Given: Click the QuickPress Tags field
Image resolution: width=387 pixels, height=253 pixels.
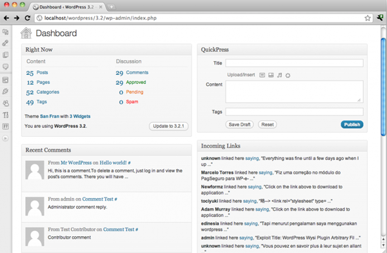Looking at the screenshot, I should 294,112.
